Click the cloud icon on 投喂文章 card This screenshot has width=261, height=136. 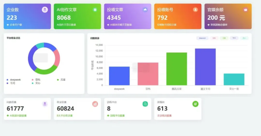pos(145,10)
